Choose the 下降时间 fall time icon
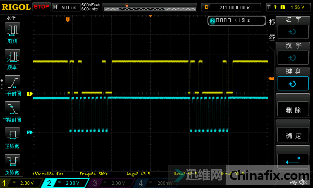This screenshot has width=313, height=188. pos(13,109)
